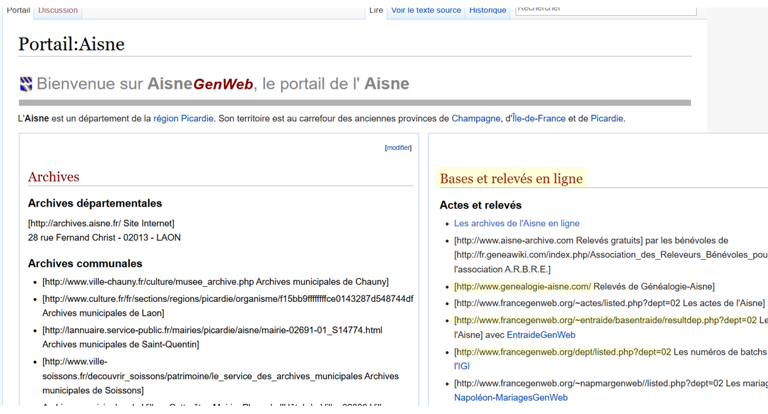Open Voir le texte source tab
Screen dimensions: 768x414
[x=426, y=10]
